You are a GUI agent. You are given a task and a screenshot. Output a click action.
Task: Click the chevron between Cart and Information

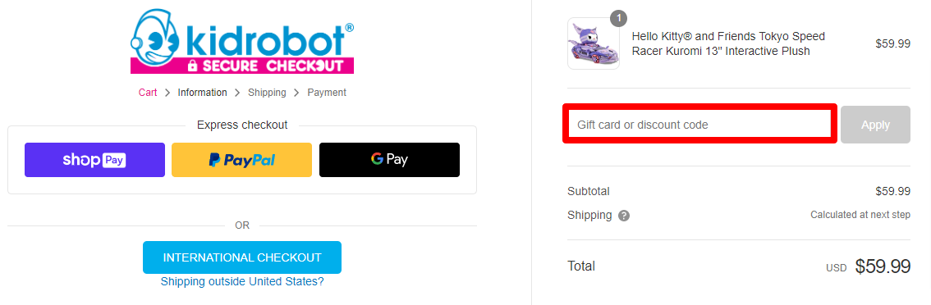(168, 93)
